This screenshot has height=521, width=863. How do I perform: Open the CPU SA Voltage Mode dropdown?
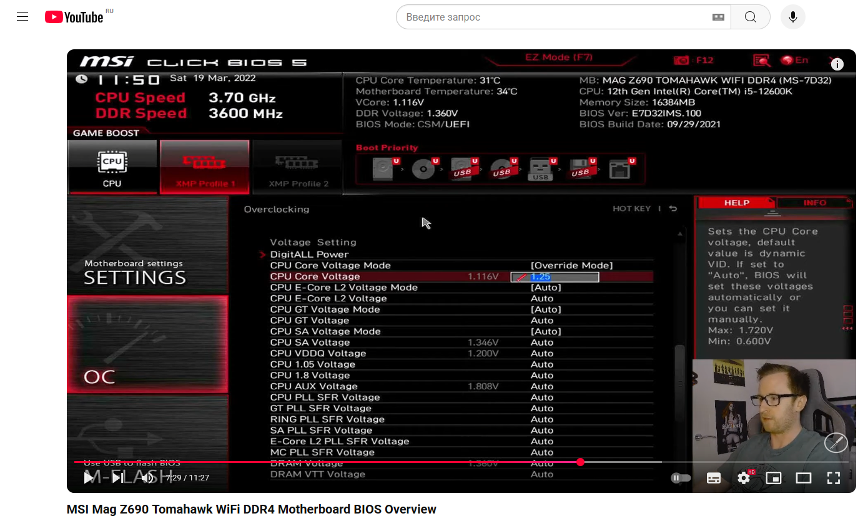click(546, 331)
